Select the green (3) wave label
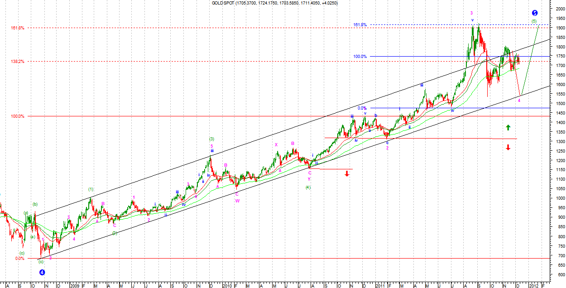Screen dimensions: 566x288 click(x=211, y=139)
